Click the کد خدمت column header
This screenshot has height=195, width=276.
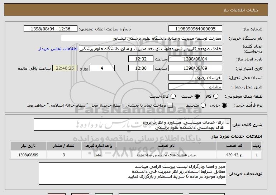234,146
